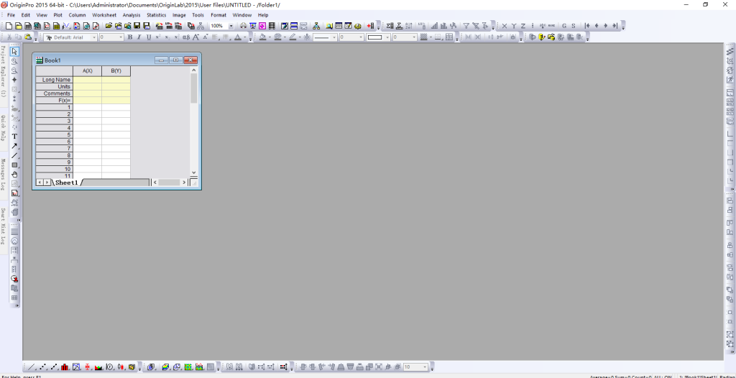Select the Pointer tool
This screenshot has height=378, width=736.
[14, 52]
